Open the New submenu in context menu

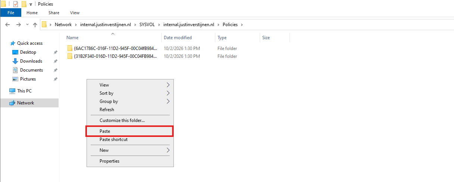130,150
